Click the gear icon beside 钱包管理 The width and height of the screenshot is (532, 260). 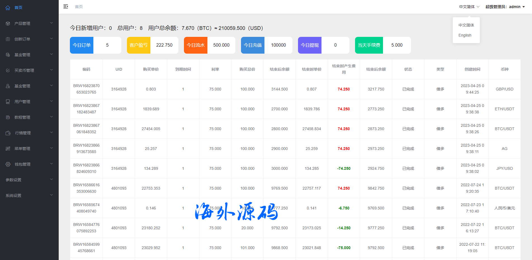(x=8, y=164)
